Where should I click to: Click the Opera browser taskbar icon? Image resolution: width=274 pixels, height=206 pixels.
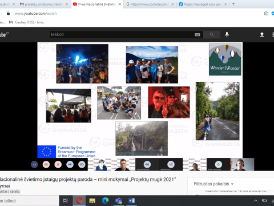79,201
